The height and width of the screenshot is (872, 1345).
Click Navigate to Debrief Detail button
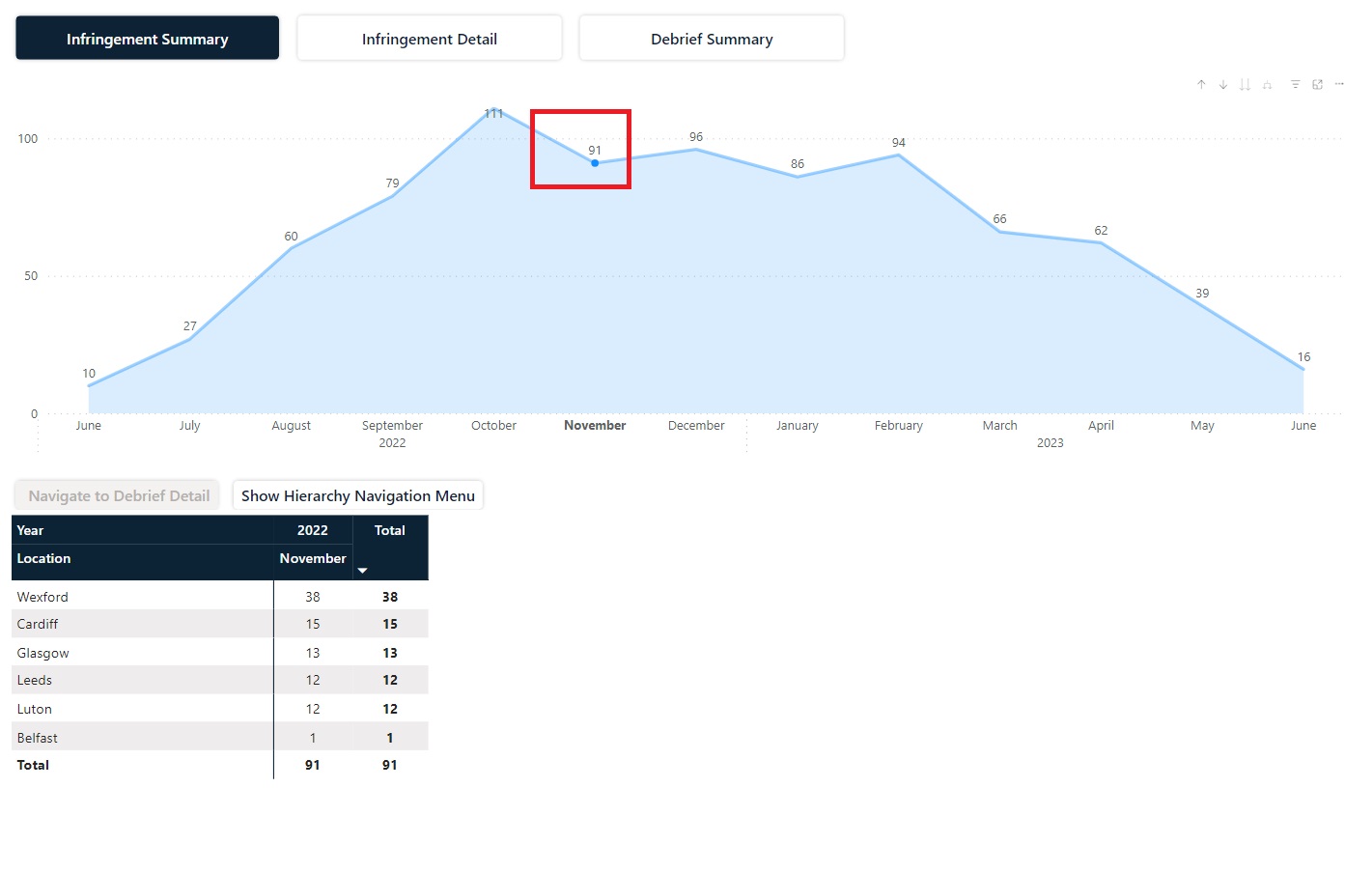click(x=119, y=495)
